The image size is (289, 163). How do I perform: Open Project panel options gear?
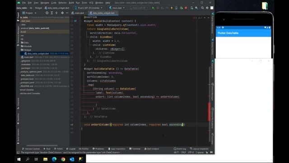(62, 13)
